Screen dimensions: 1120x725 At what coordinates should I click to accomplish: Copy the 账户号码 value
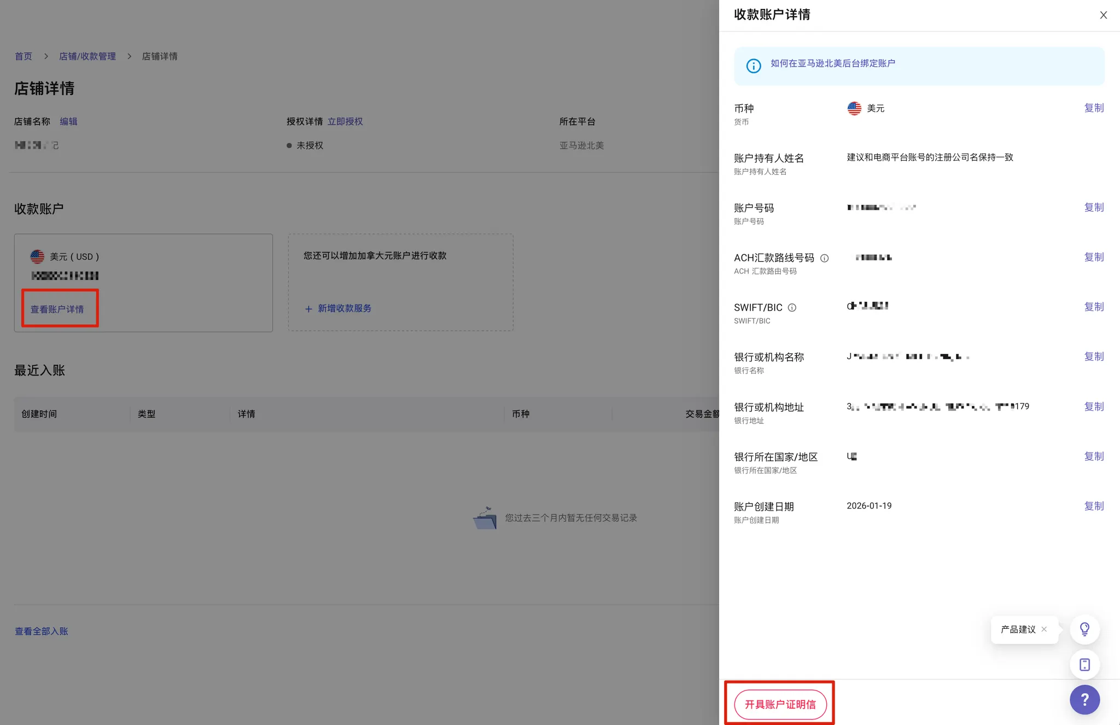1094,207
